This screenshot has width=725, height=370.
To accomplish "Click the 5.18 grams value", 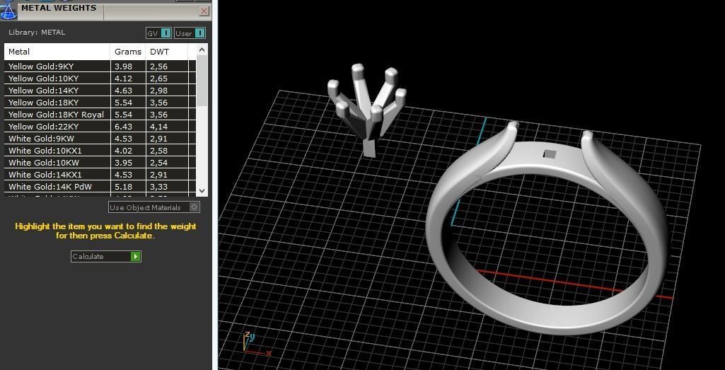I will (124, 187).
